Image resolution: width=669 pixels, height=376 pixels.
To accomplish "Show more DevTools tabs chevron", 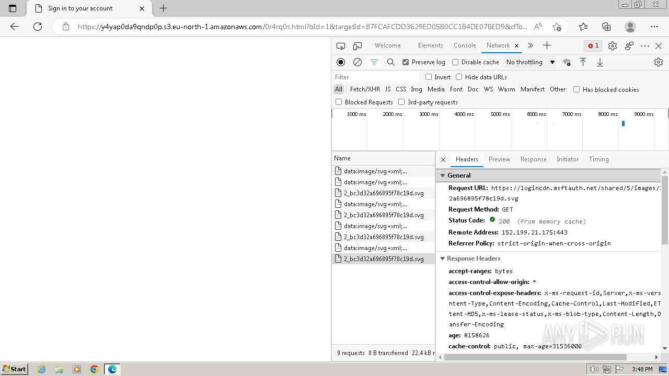I will (530, 45).
